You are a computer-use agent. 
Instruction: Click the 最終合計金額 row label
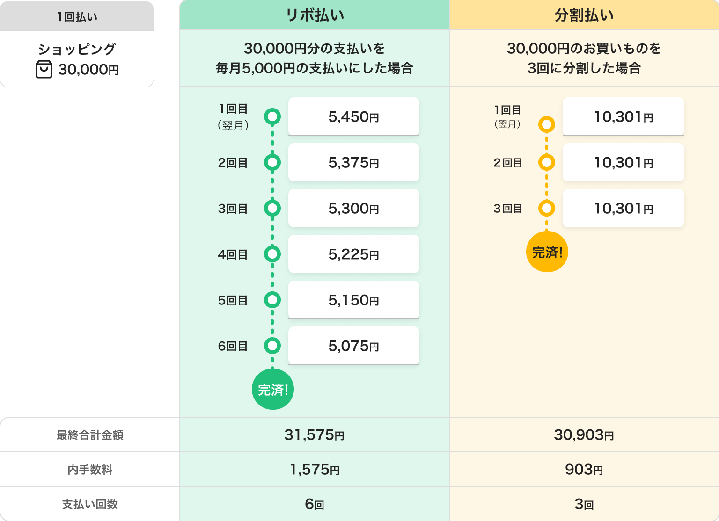pyautogui.click(x=90, y=435)
